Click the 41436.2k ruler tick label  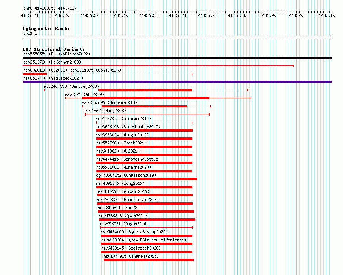tap(60, 15)
